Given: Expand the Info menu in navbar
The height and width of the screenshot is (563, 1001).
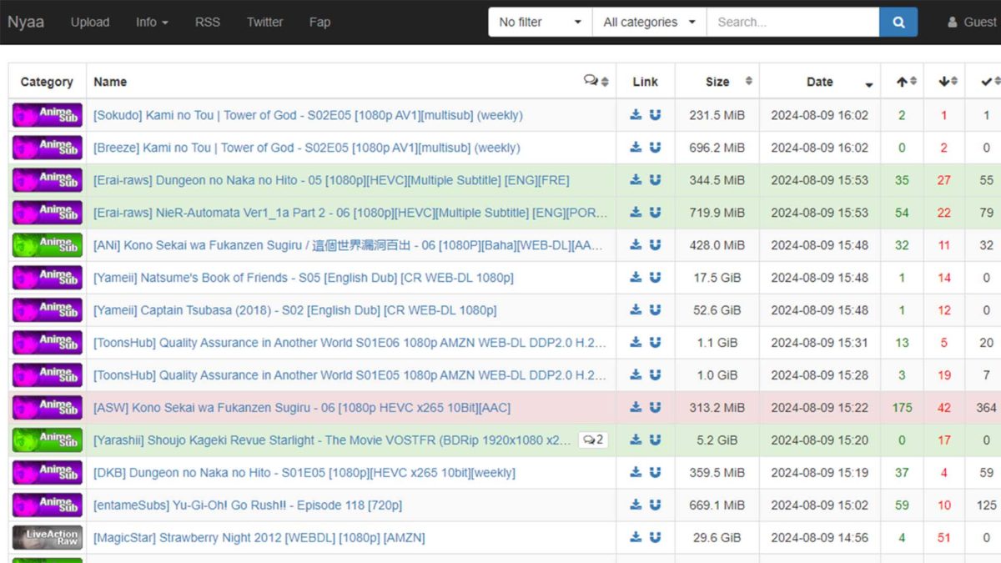Looking at the screenshot, I should 152,23.
